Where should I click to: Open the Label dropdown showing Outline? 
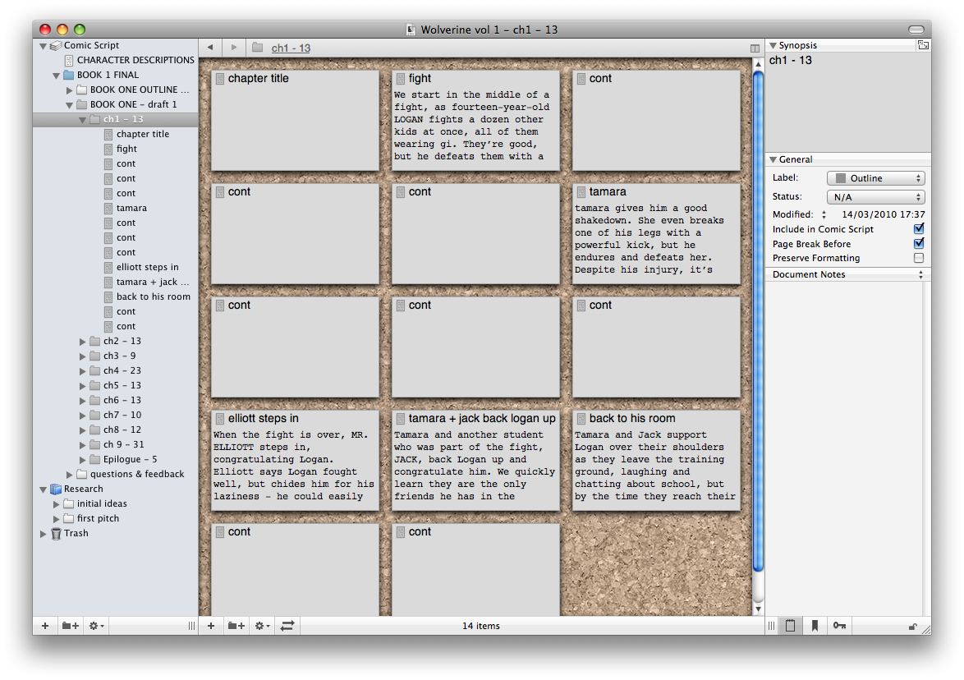(x=875, y=178)
